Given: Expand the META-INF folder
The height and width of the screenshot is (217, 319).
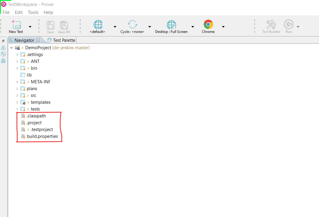Looking at the screenshot, I should pos(17,82).
